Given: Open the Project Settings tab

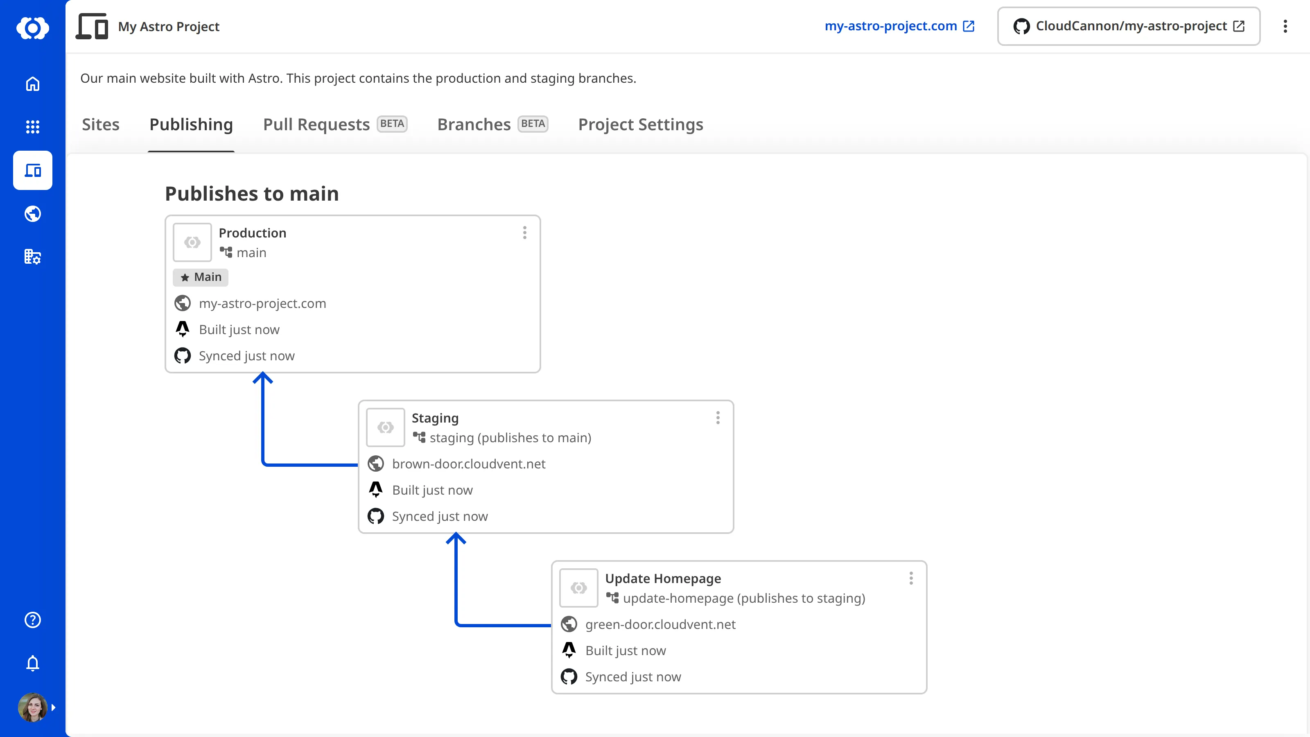Looking at the screenshot, I should pos(641,124).
